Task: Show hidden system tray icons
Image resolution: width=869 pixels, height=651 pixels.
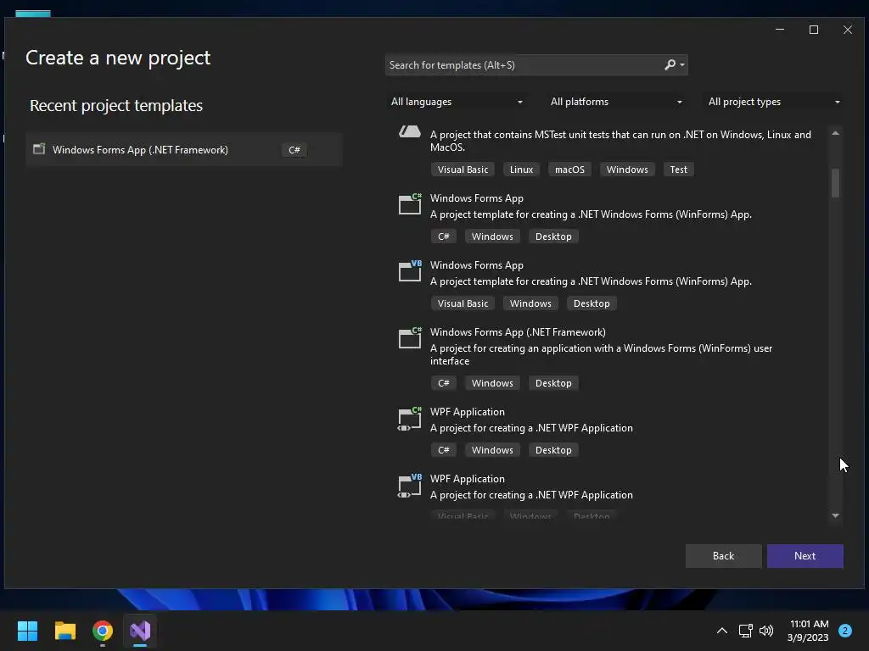Action: point(722,631)
